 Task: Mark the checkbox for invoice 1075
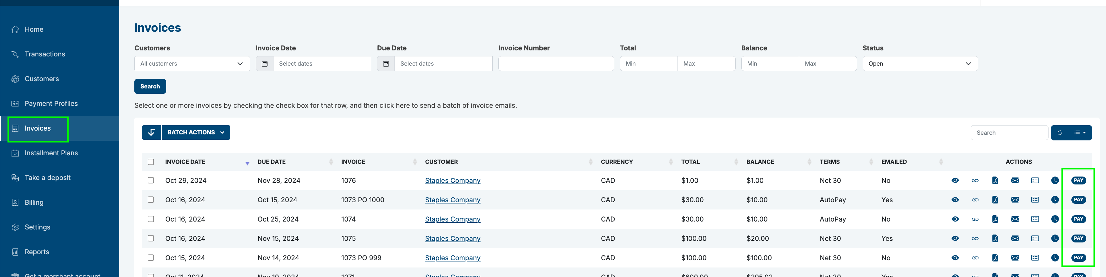151,238
